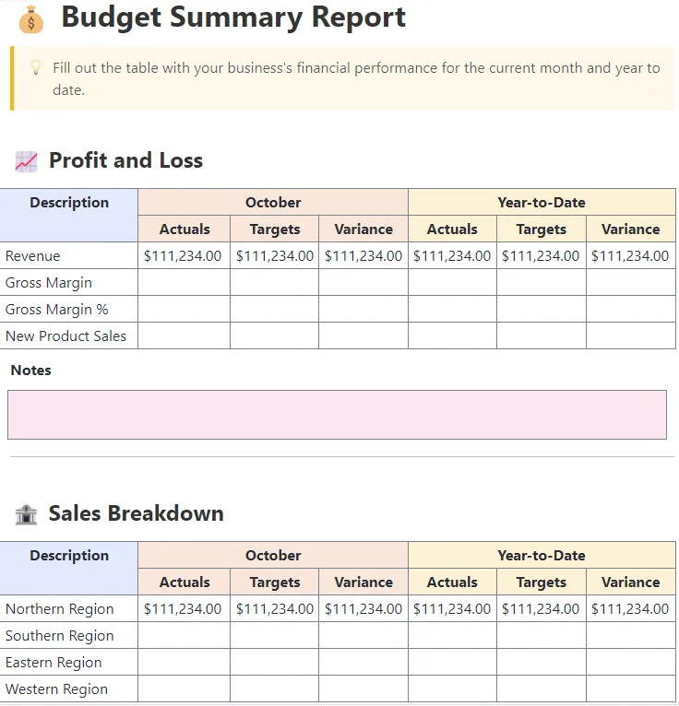Select the New Product Sales row label
679x706 pixels.
point(66,335)
